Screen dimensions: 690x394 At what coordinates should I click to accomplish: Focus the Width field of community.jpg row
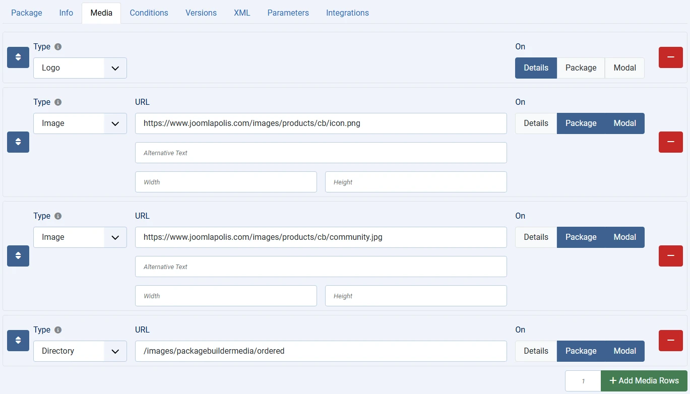pos(226,296)
